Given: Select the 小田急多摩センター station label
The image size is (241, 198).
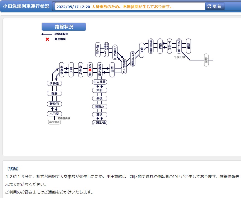Looking at the screenshot, I should (106, 50).
